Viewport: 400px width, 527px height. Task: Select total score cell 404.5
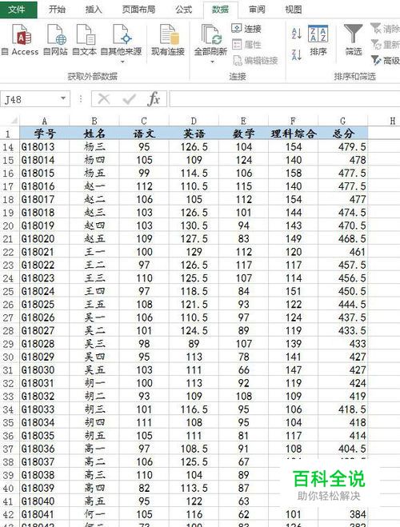(x=343, y=449)
